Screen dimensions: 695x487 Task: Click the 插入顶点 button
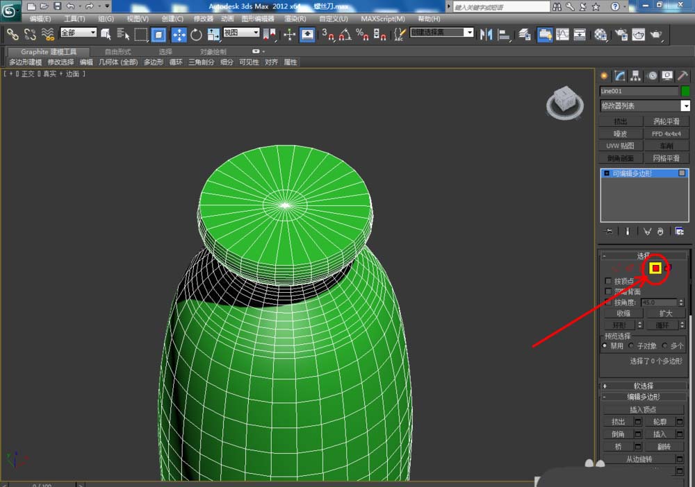(643, 409)
